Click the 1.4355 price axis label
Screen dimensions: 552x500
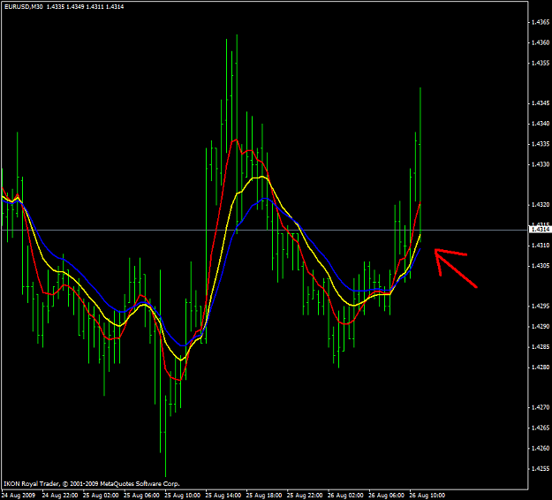(x=541, y=63)
